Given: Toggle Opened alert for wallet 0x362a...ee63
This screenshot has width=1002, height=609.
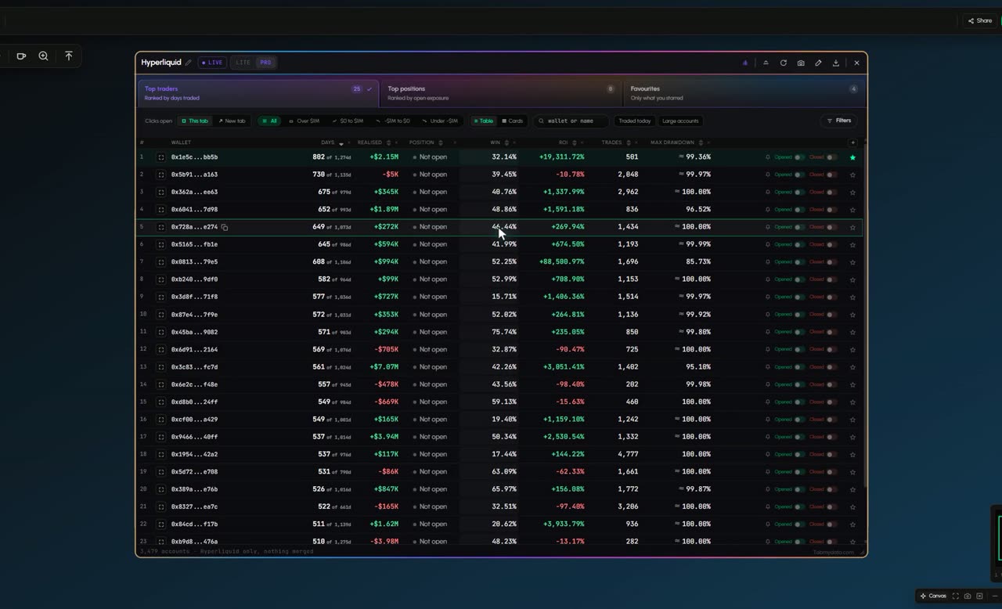Looking at the screenshot, I should [798, 192].
